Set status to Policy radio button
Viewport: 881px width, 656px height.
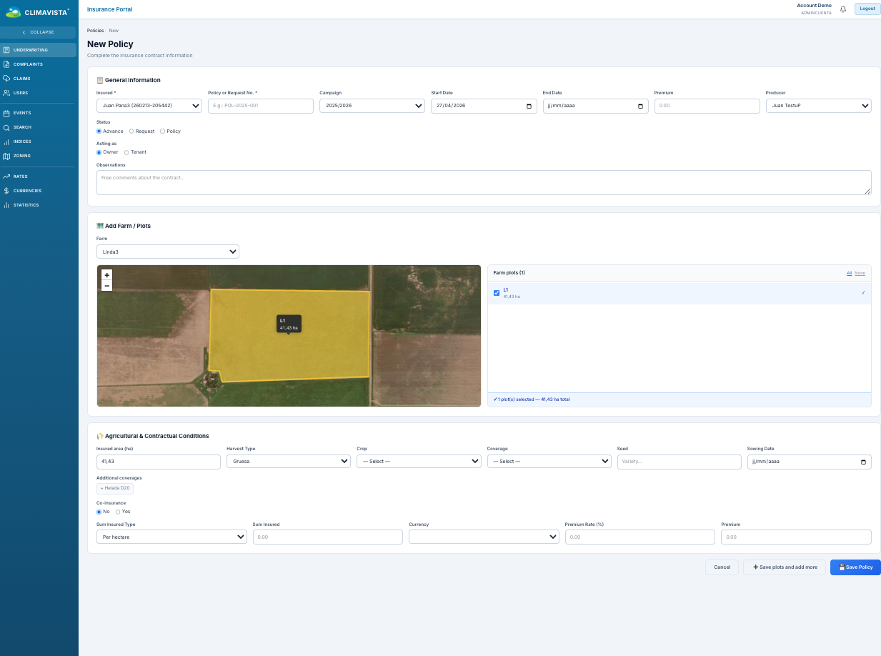point(162,131)
